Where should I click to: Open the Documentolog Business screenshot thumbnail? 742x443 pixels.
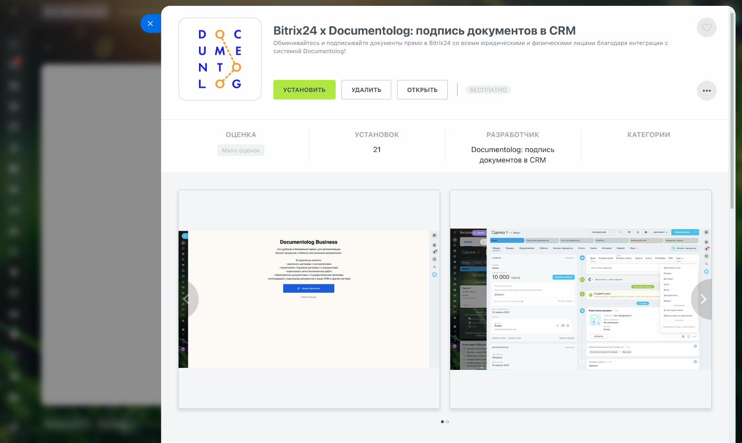point(309,299)
